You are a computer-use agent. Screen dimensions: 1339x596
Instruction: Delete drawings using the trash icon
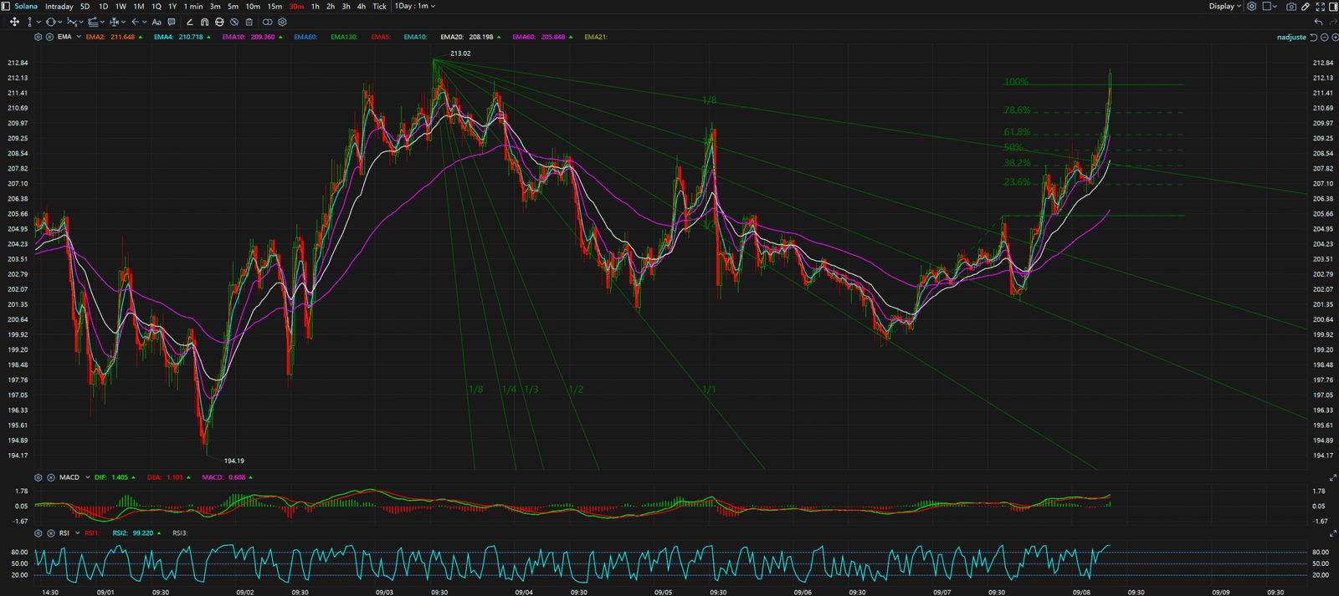click(249, 22)
